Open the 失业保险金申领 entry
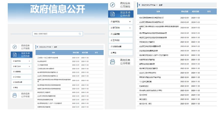 click(x=42, y=61)
